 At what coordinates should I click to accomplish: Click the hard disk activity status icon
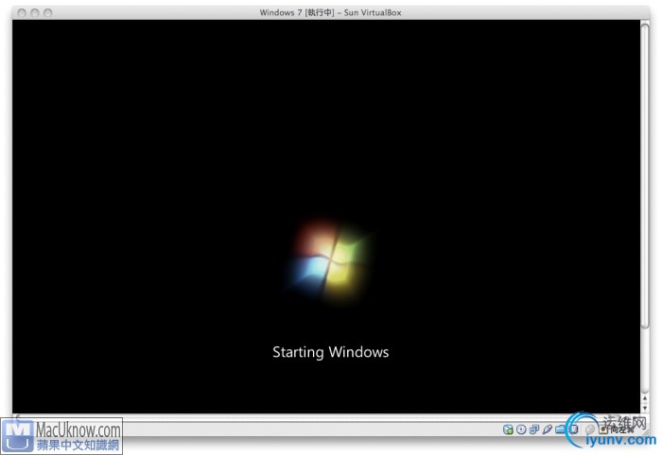[508, 430]
